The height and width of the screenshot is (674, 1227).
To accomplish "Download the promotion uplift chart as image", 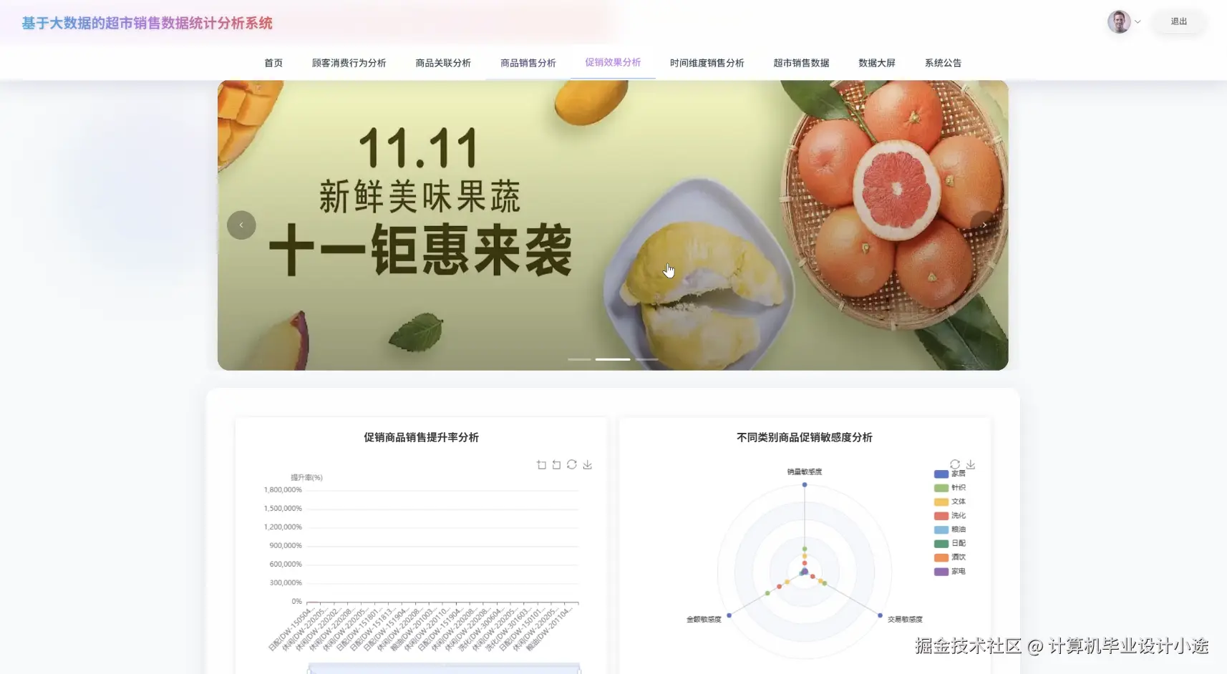I will (588, 464).
